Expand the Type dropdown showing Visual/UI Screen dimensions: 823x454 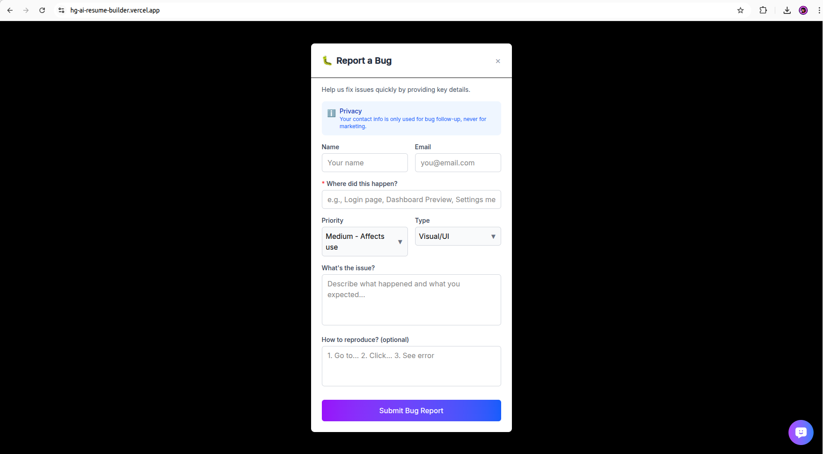[x=458, y=236]
